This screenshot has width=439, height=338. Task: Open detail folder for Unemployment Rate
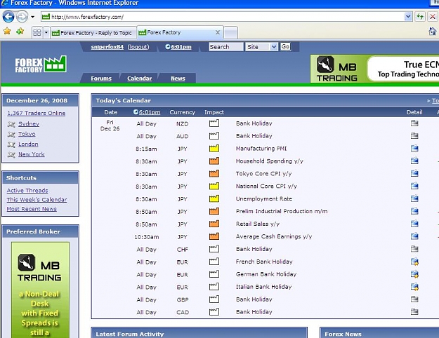point(414,198)
